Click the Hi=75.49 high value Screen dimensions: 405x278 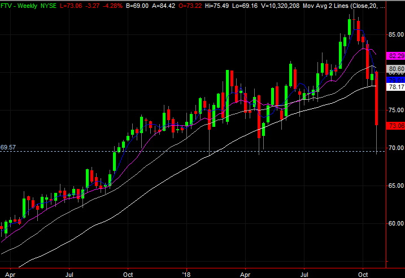click(x=217, y=6)
